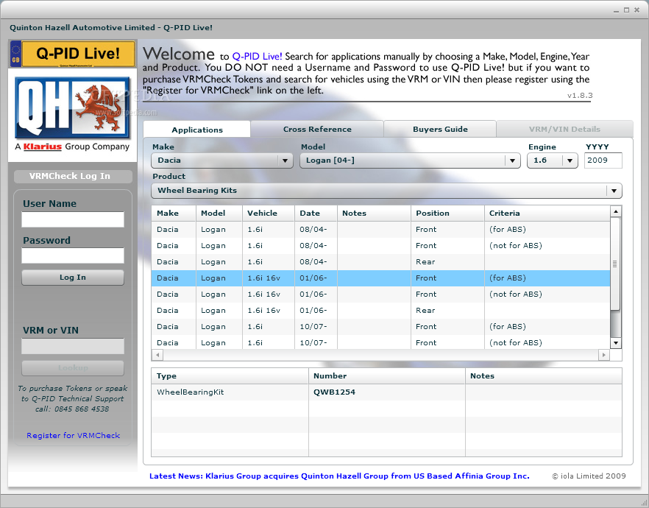Click the vertical scrollbar thumb in results
The image size is (649, 508).
[615, 264]
